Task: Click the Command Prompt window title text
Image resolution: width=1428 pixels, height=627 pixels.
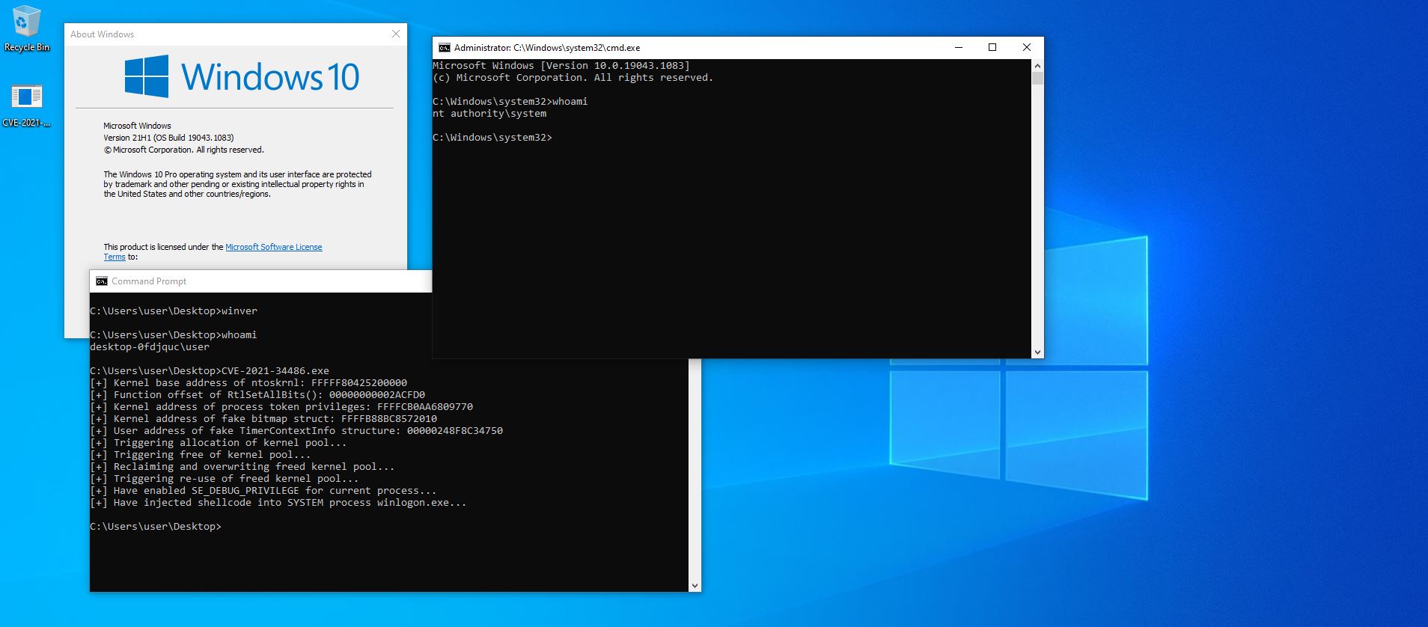Action: 149,281
